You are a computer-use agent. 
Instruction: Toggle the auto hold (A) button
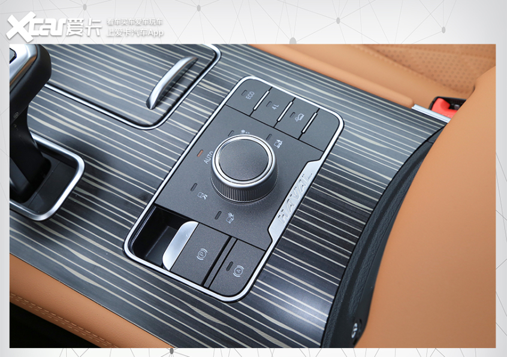(x=237, y=268)
